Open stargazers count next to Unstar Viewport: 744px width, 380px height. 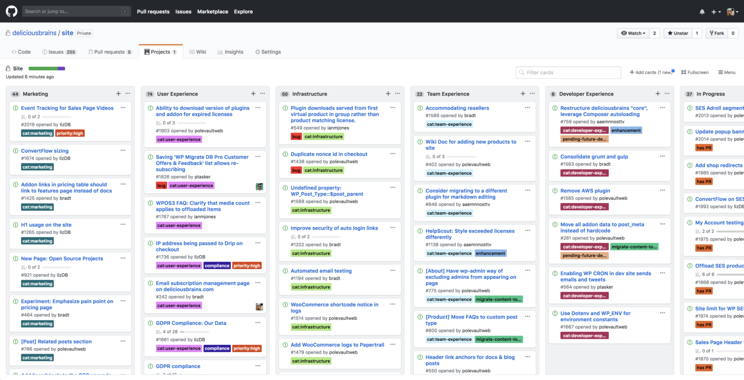tap(697, 33)
